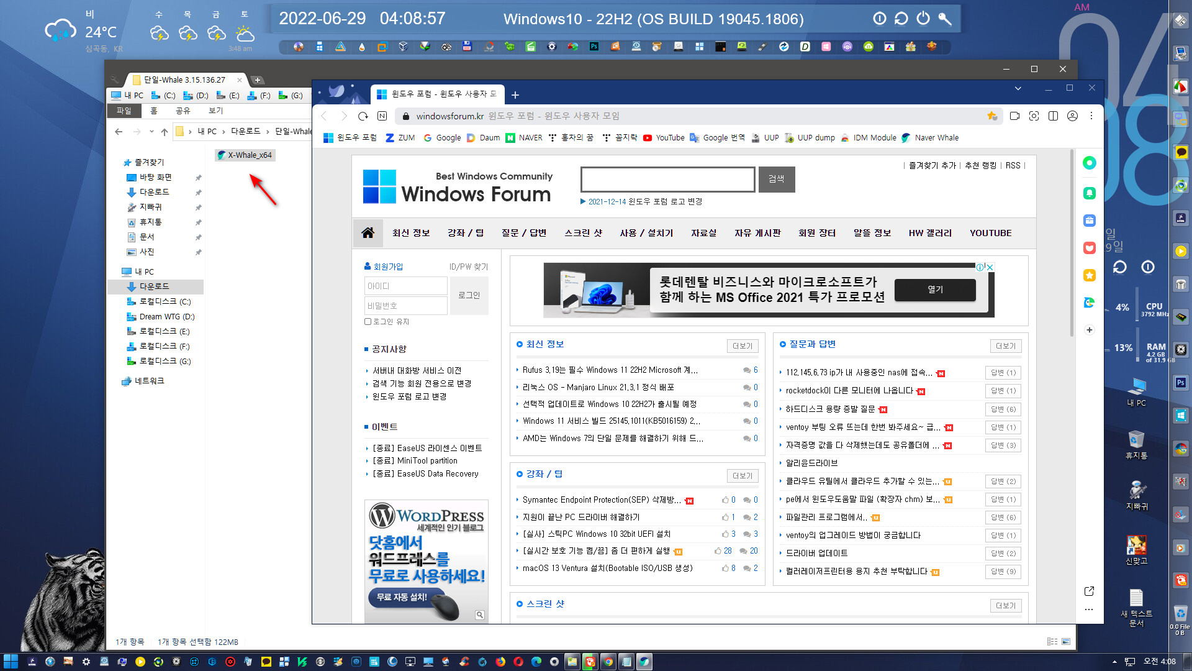Open the profile account icon in Whale toolbar
The width and height of the screenshot is (1192, 671).
pos(1072,116)
